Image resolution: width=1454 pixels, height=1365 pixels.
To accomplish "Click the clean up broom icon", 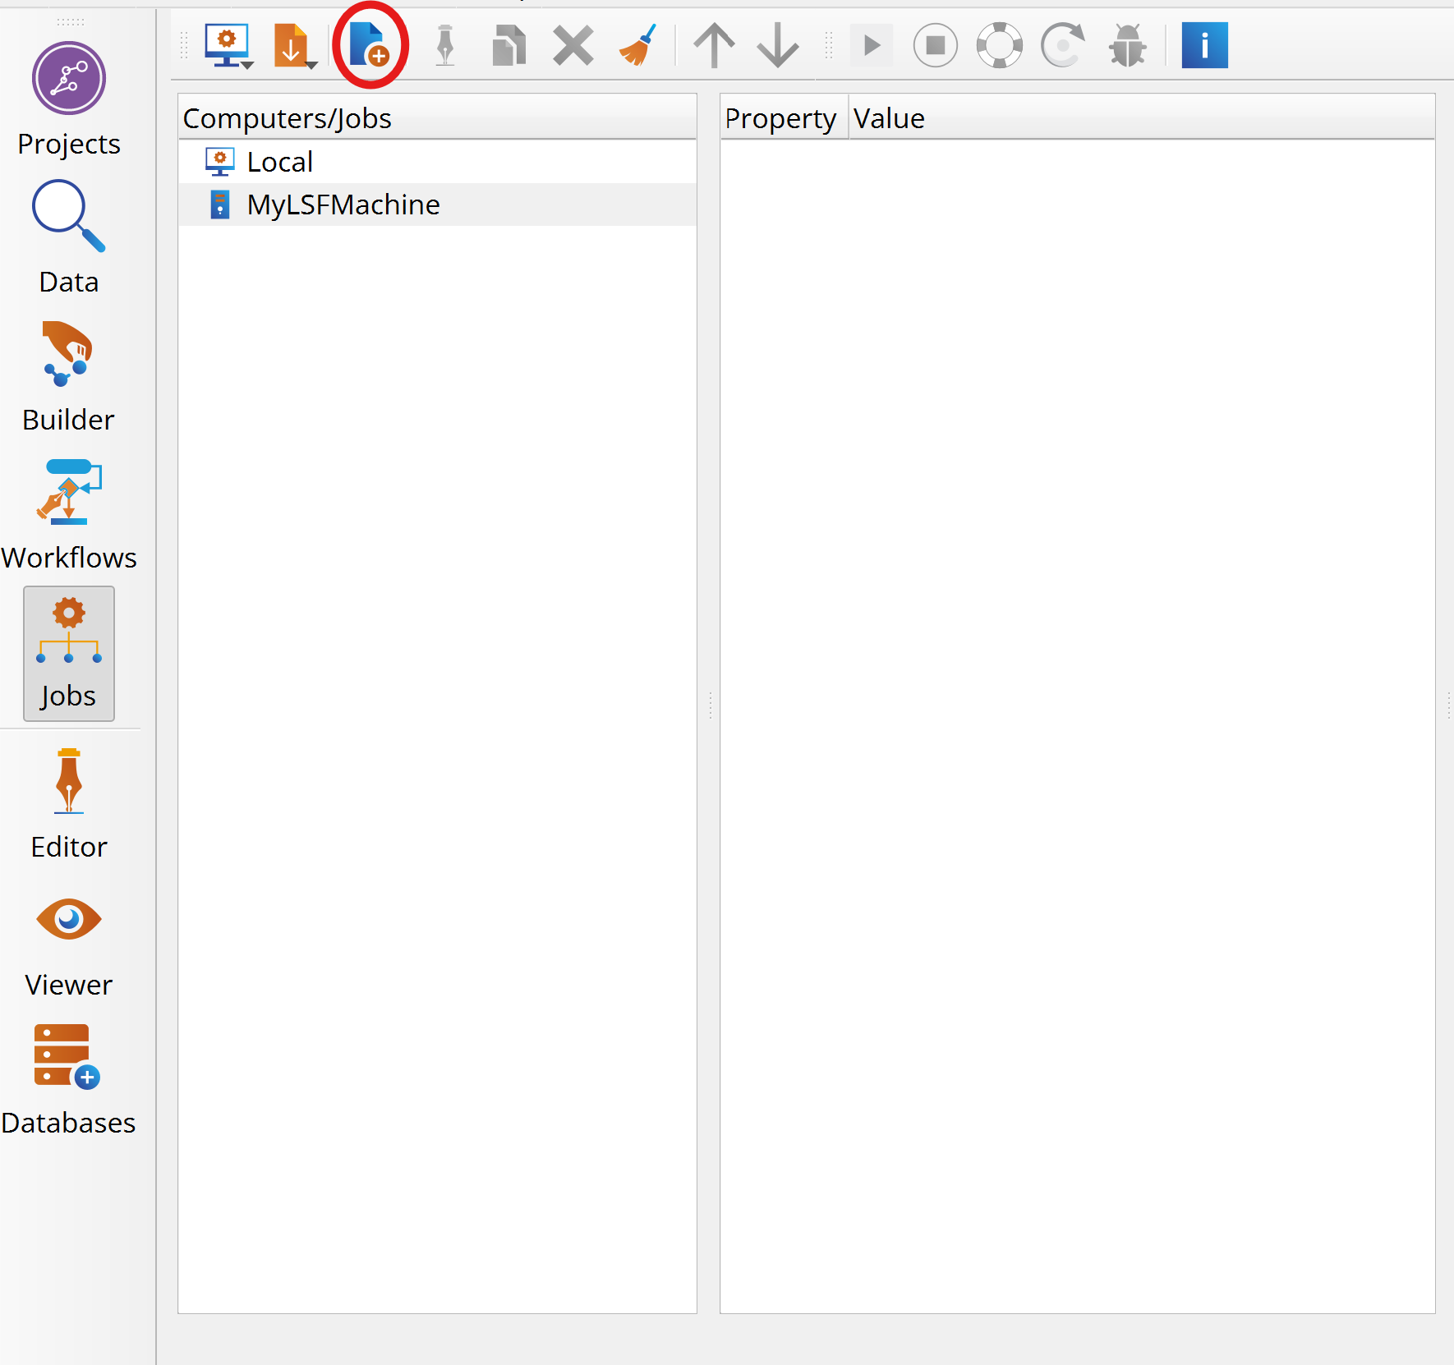I will 637,45.
